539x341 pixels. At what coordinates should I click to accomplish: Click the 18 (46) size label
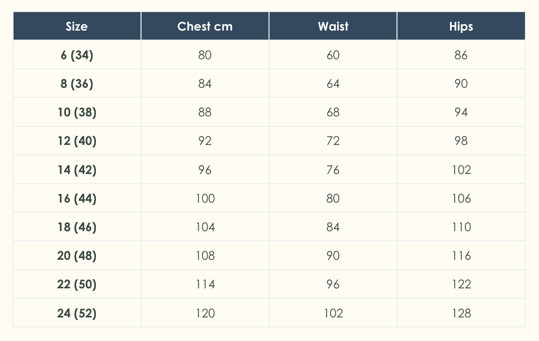click(77, 227)
